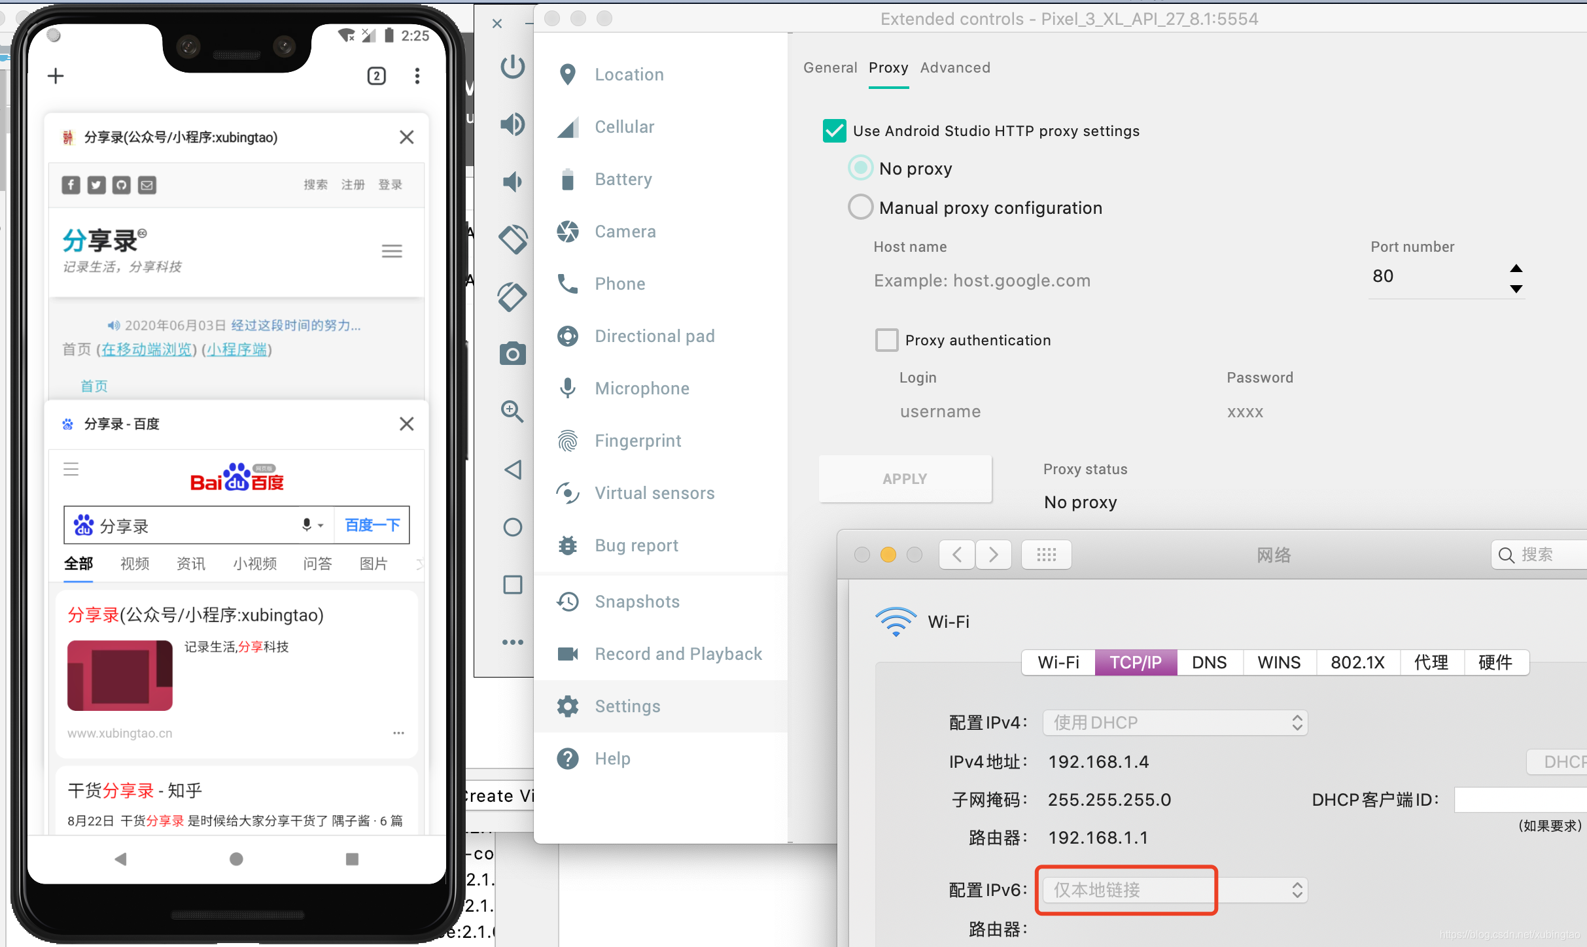Image resolution: width=1587 pixels, height=947 pixels.
Task: Switch to the Advanced settings tab
Action: pos(955,68)
